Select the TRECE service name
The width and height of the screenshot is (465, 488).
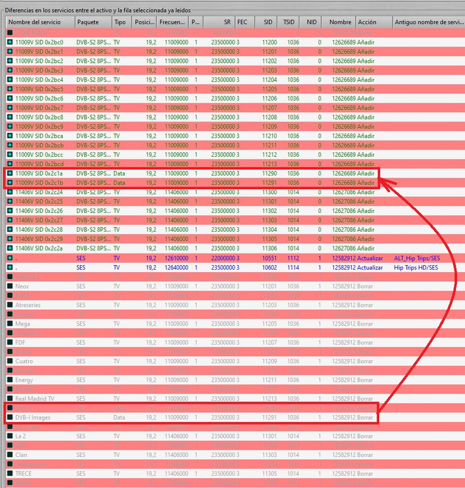(x=23, y=473)
